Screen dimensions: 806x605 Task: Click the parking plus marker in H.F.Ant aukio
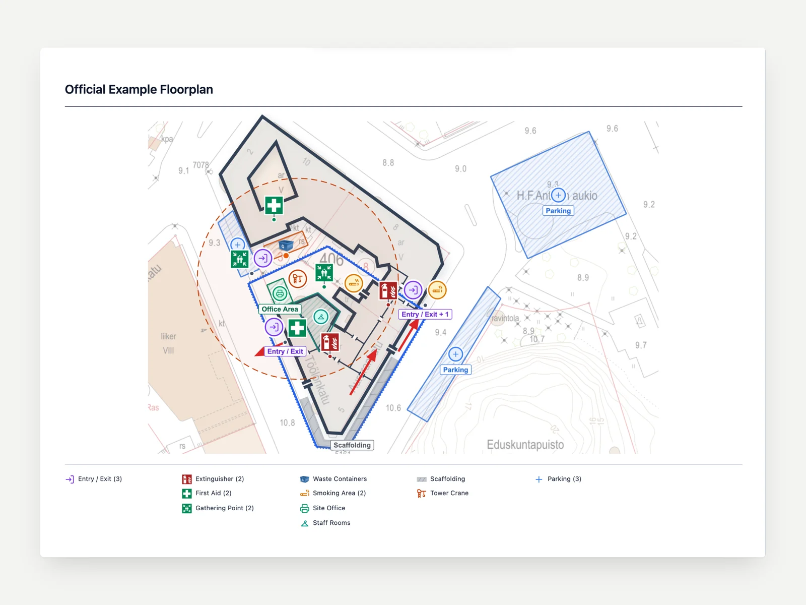(558, 195)
